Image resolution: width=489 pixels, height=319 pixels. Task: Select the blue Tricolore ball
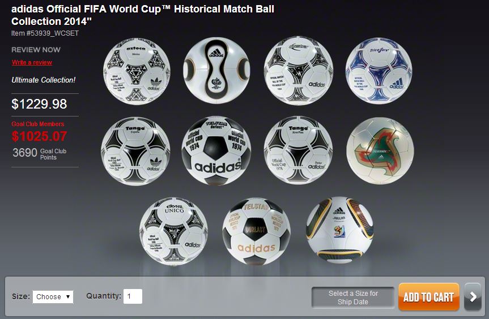[379, 71]
